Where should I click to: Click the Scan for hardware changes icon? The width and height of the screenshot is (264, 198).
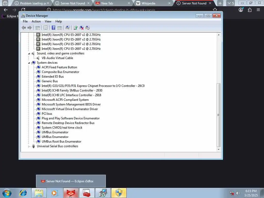tap(68, 28)
